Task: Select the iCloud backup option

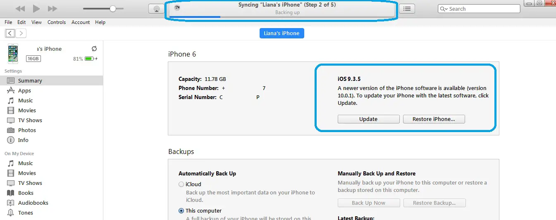Action: coord(181,185)
